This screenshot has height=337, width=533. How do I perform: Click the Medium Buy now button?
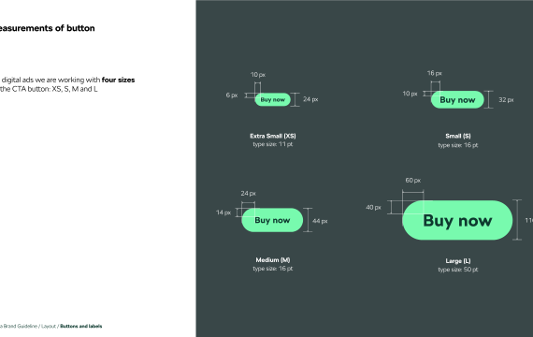(x=272, y=220)
